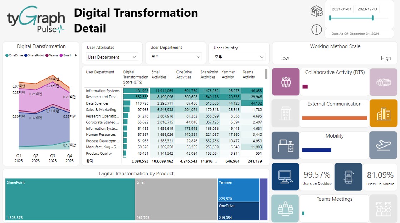Click the airplane mobility icon tile
The height and width of the screenshot is (223, 400).
click(x=383, y=145)
